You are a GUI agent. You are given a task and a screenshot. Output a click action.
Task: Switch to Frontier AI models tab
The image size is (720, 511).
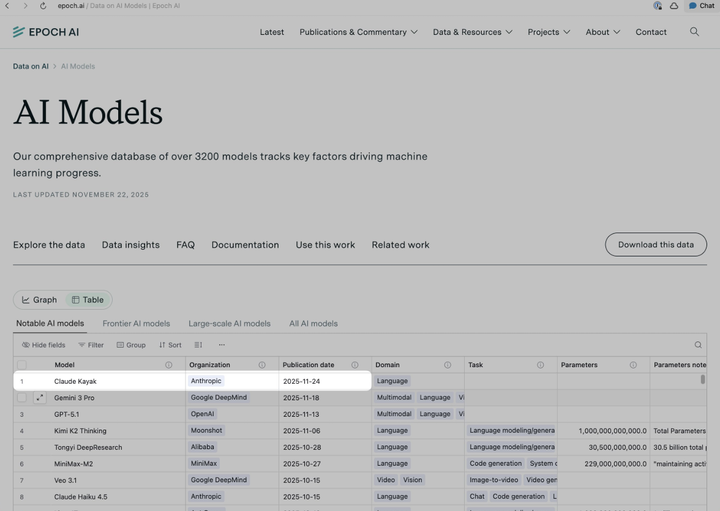click(x=136, y=324)
